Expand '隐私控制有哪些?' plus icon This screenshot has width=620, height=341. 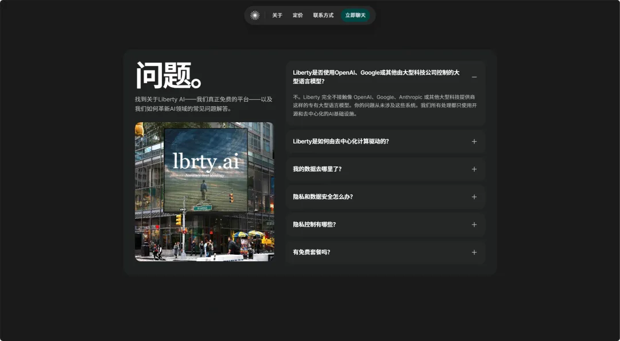474,224
